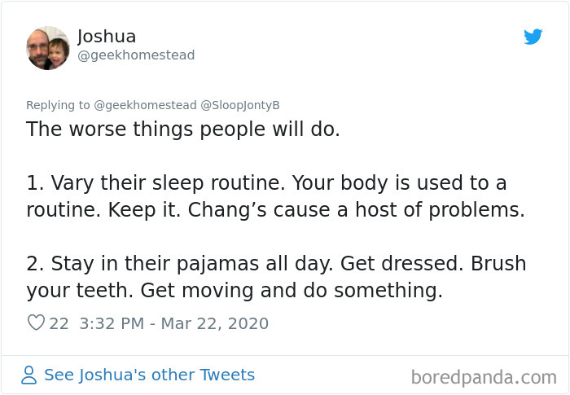Click the 'Vary their sleep routine' sentence
Viewport: 570px width, 395px height.
point(168,183)
